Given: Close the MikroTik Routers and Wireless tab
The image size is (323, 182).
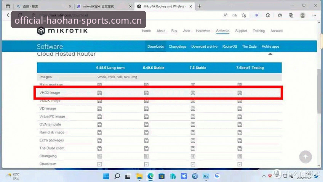Looking at the screenshot, I should tap(191, 6).
